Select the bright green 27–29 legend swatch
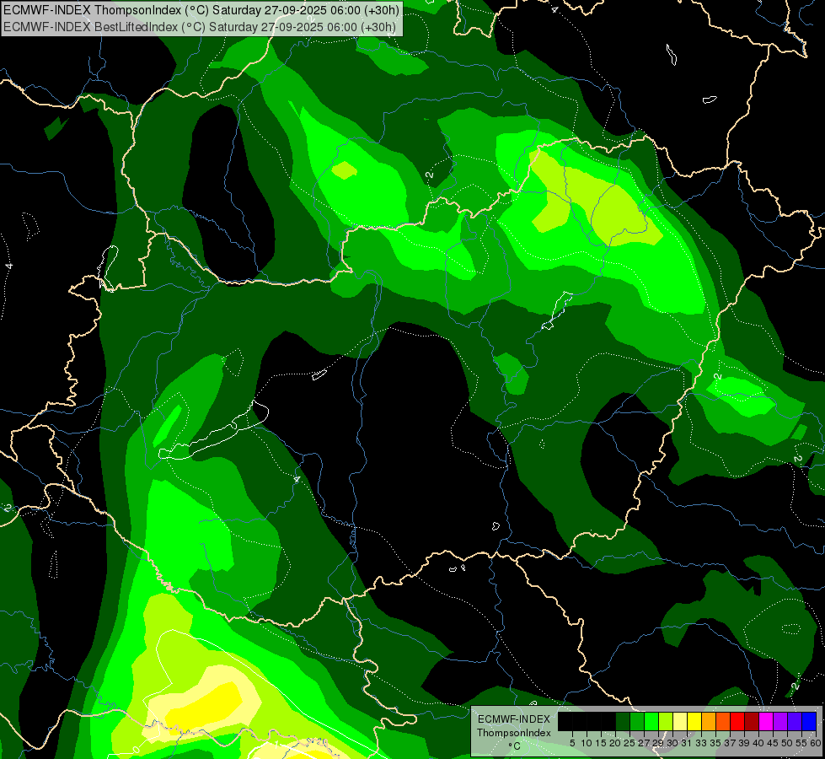Image resolution: width=825 pixels, height=759 pixels. [651, 721]
